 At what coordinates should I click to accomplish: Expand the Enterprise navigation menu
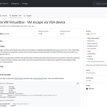(x=16, y=4)
